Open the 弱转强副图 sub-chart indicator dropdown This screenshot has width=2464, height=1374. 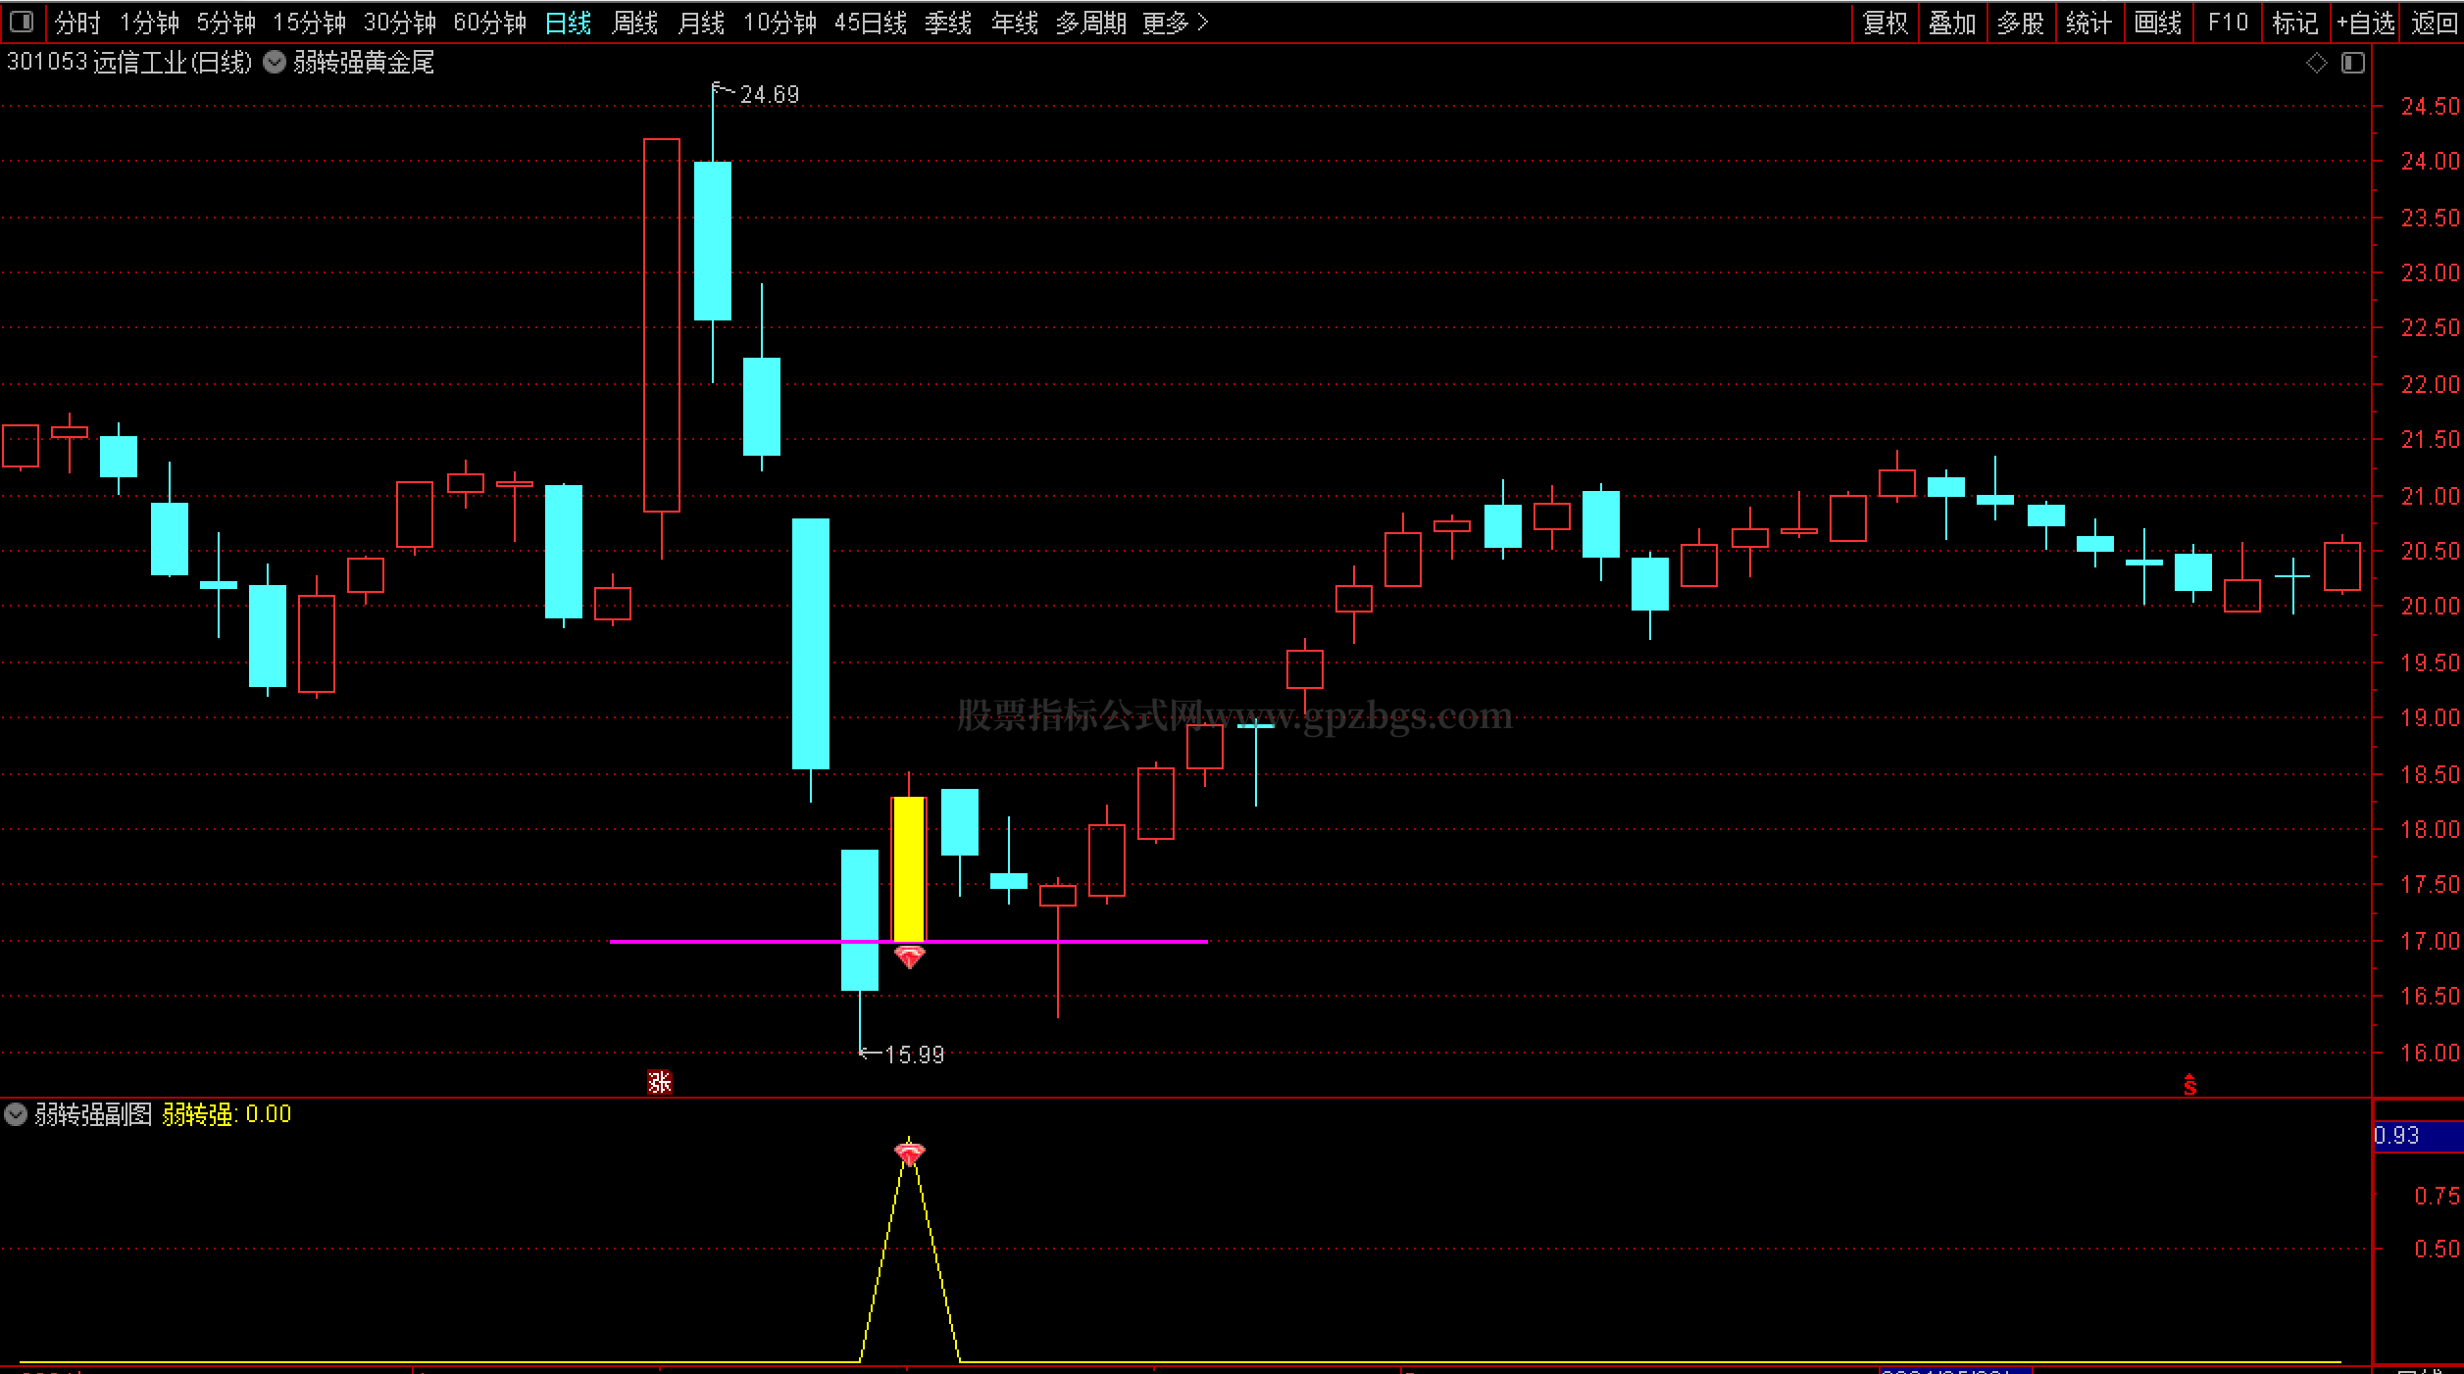click(x=16, y=1114)
